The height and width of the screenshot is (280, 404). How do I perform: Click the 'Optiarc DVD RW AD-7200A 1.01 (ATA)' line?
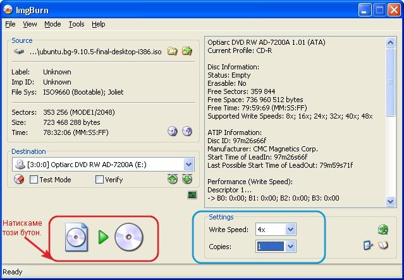(266, 42)
